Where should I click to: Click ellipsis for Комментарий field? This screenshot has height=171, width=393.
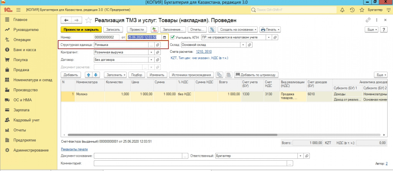(x=290, y=163)
